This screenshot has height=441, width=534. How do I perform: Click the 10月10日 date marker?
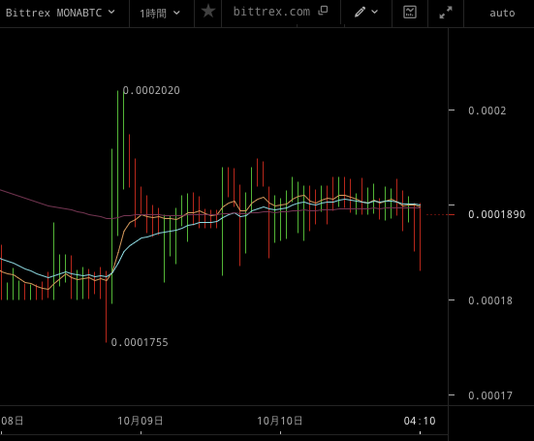(x=280, y=421)
